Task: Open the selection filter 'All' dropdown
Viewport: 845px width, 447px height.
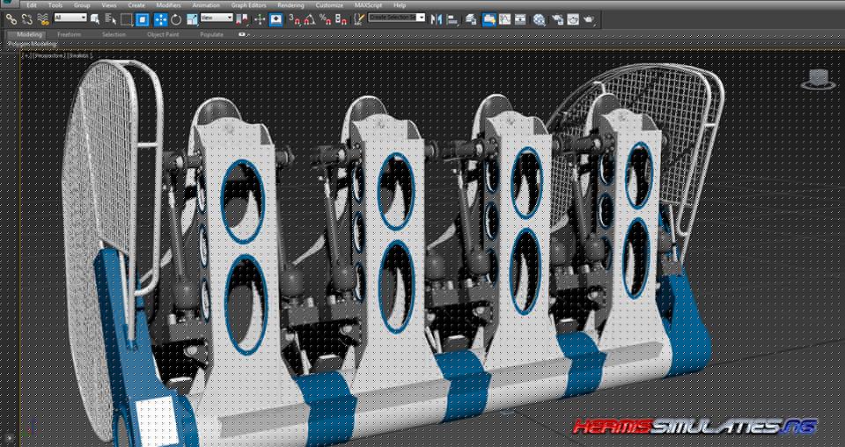Action: coord(70,18)
